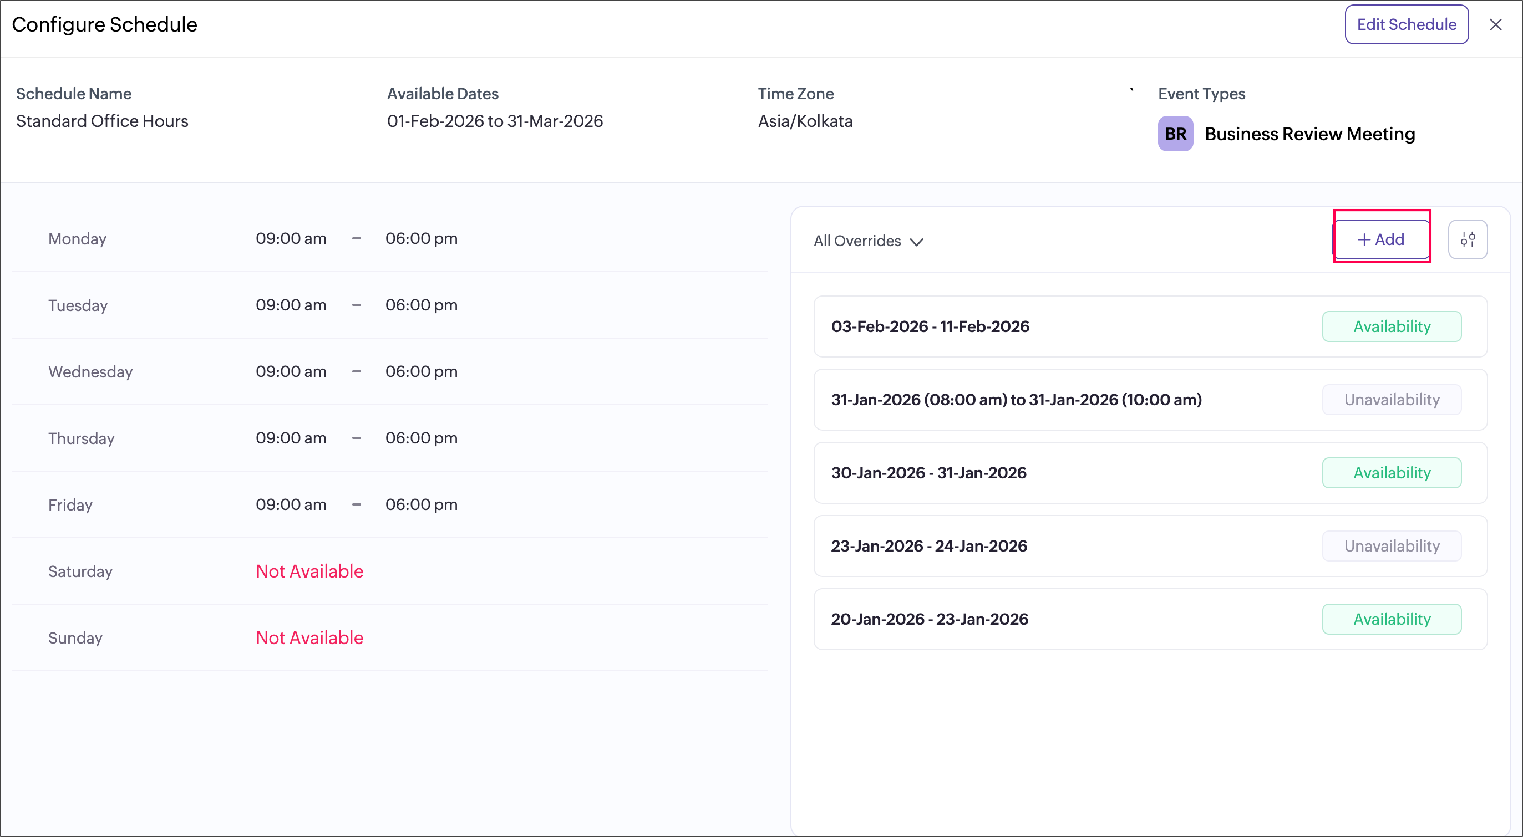The height and width of the screenshot is (837, 1523).
Task: Click the filter settings sliders icon
Action: click(1468, 239)
